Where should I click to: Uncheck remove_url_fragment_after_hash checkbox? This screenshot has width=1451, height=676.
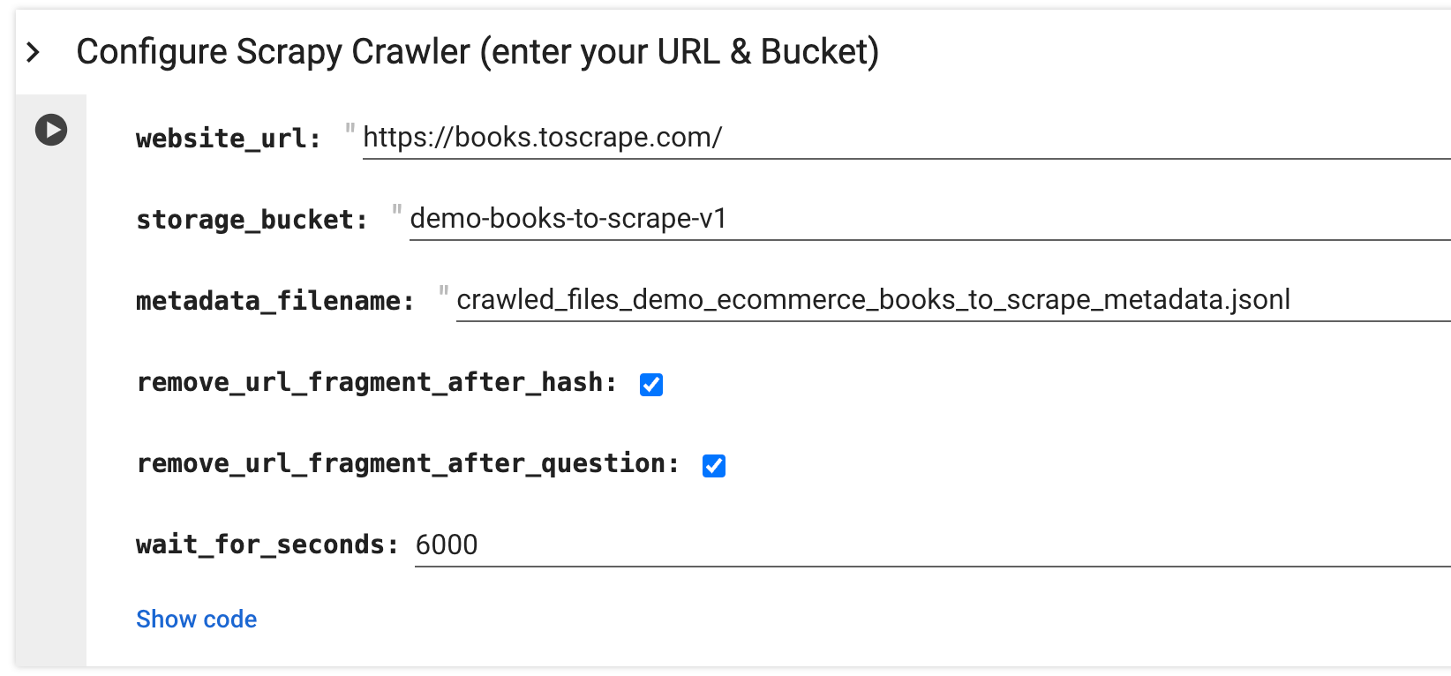coord(651,385)
